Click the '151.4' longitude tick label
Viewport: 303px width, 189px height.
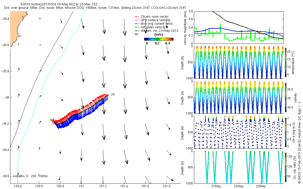[x=124, y=186]
